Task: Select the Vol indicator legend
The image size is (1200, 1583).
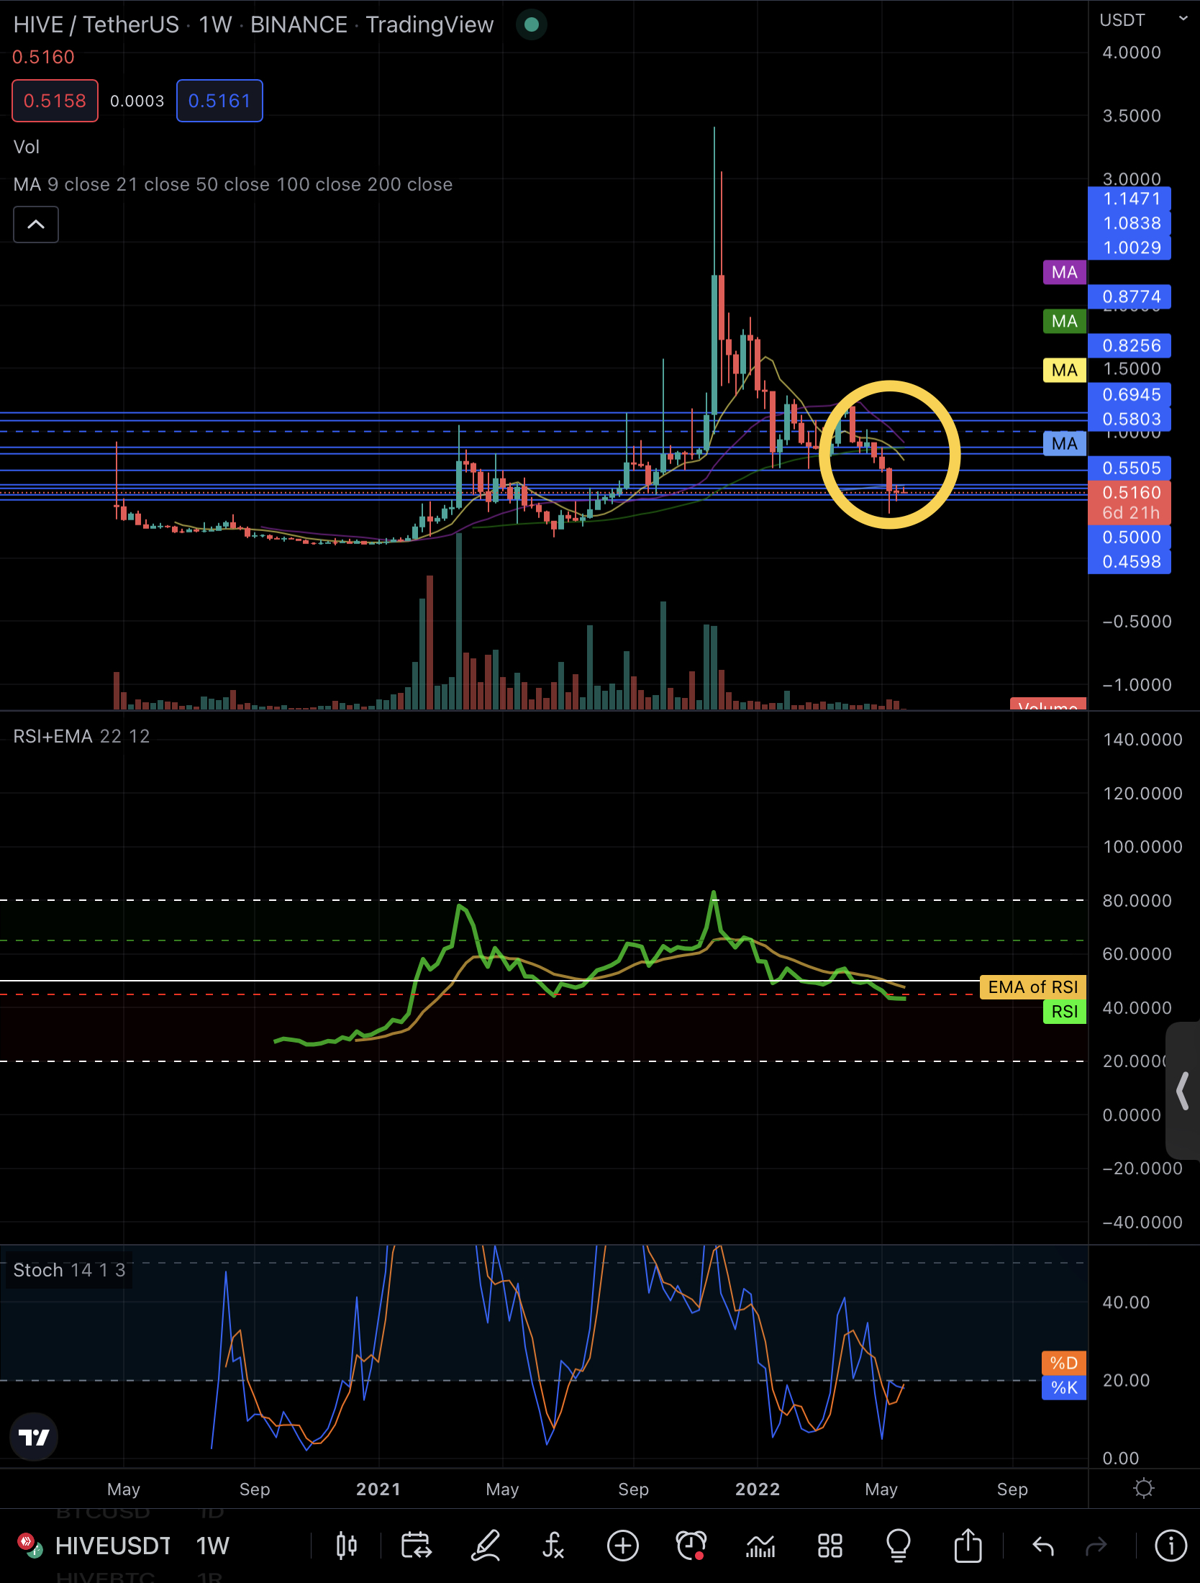Action: [x=27, y=147]
